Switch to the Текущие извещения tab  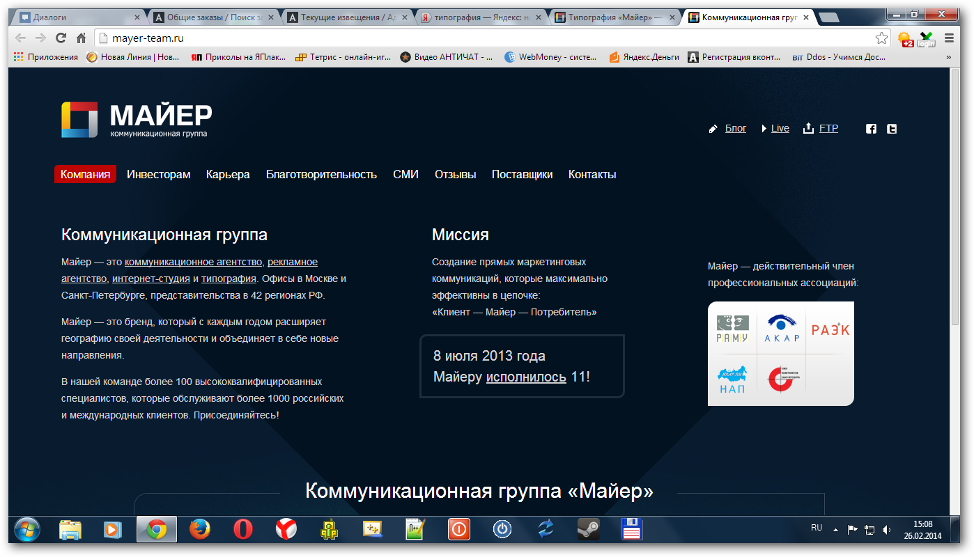(346, 17)
